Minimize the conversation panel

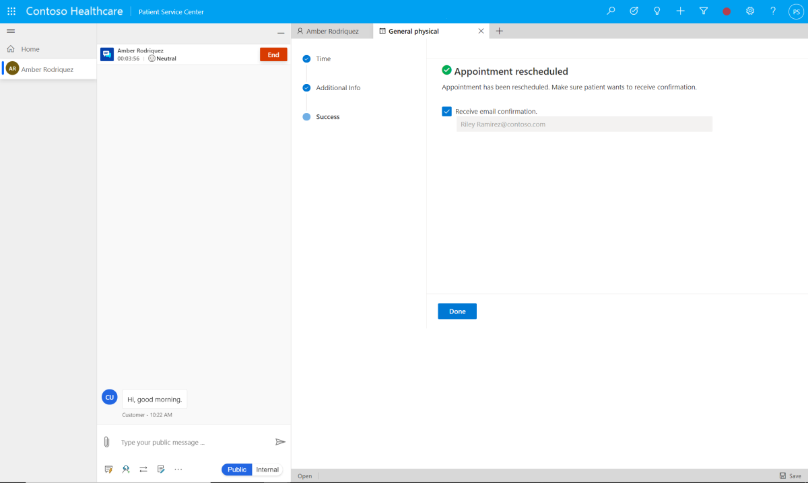tap(281, 33)
